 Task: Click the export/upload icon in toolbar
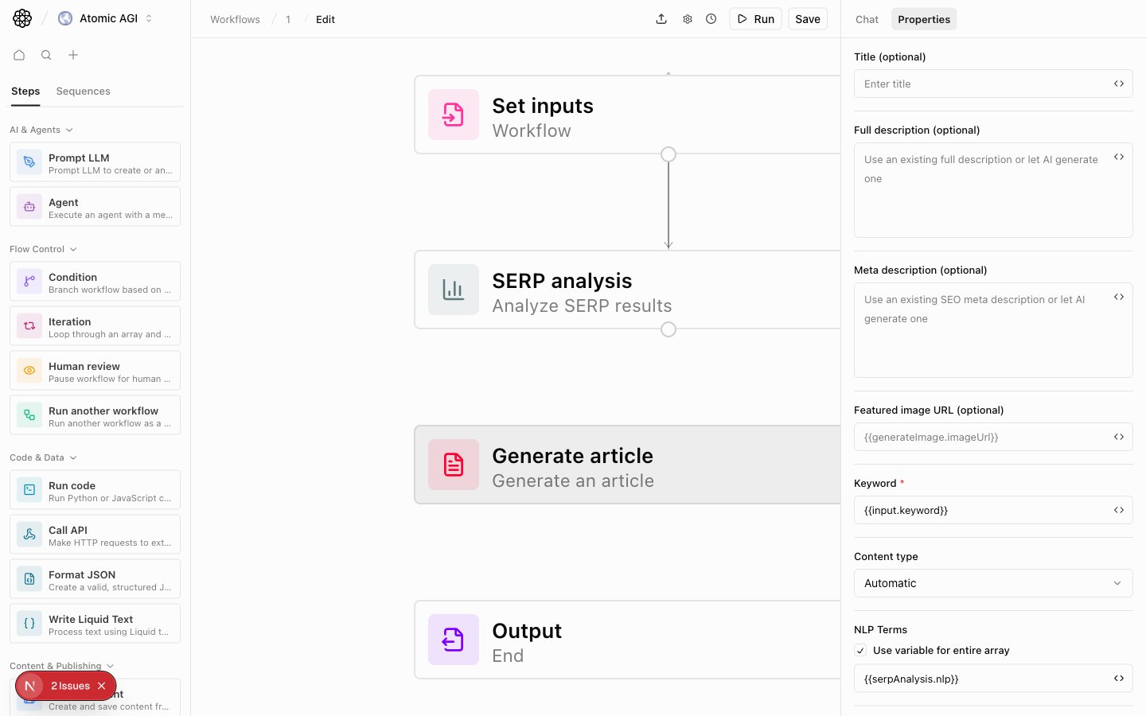(x=661, y=19)
